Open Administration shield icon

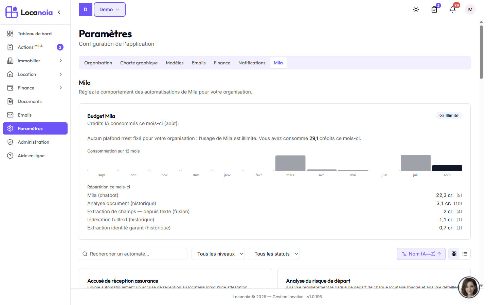tap(10, 142)
